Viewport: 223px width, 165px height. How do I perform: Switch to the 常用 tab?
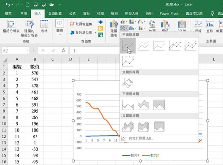[x=24, y=13]
